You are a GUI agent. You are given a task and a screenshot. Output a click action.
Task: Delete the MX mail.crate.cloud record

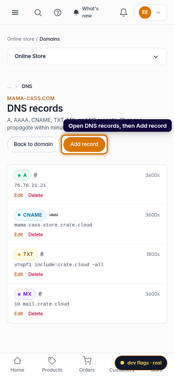[36, 314]
